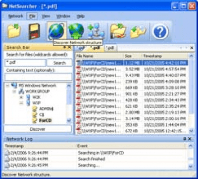Click the 621 KB size cell
198x179 pixels.
pyautogui.click(x=131, y=106)
